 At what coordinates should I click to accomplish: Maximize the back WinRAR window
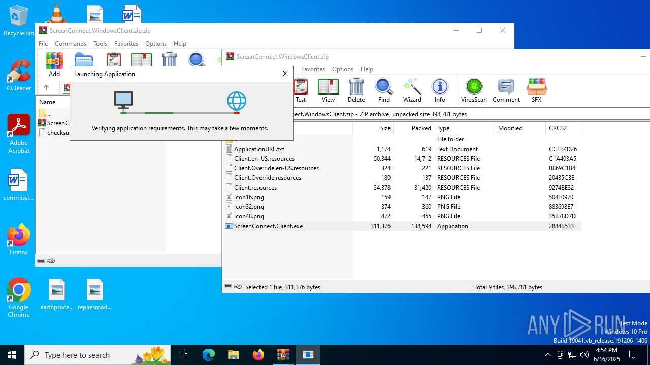479,30
